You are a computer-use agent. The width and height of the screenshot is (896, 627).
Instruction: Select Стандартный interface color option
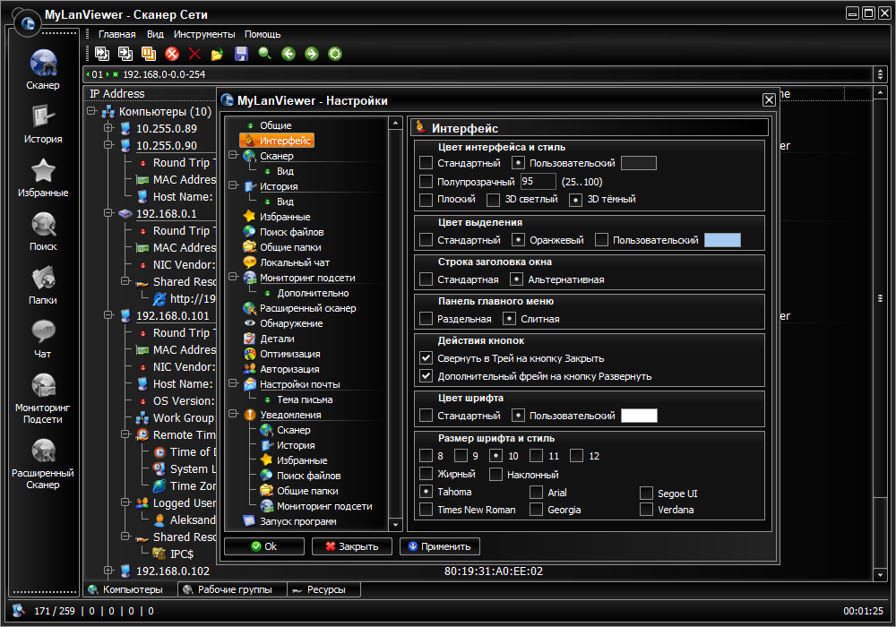click(426, 163)
